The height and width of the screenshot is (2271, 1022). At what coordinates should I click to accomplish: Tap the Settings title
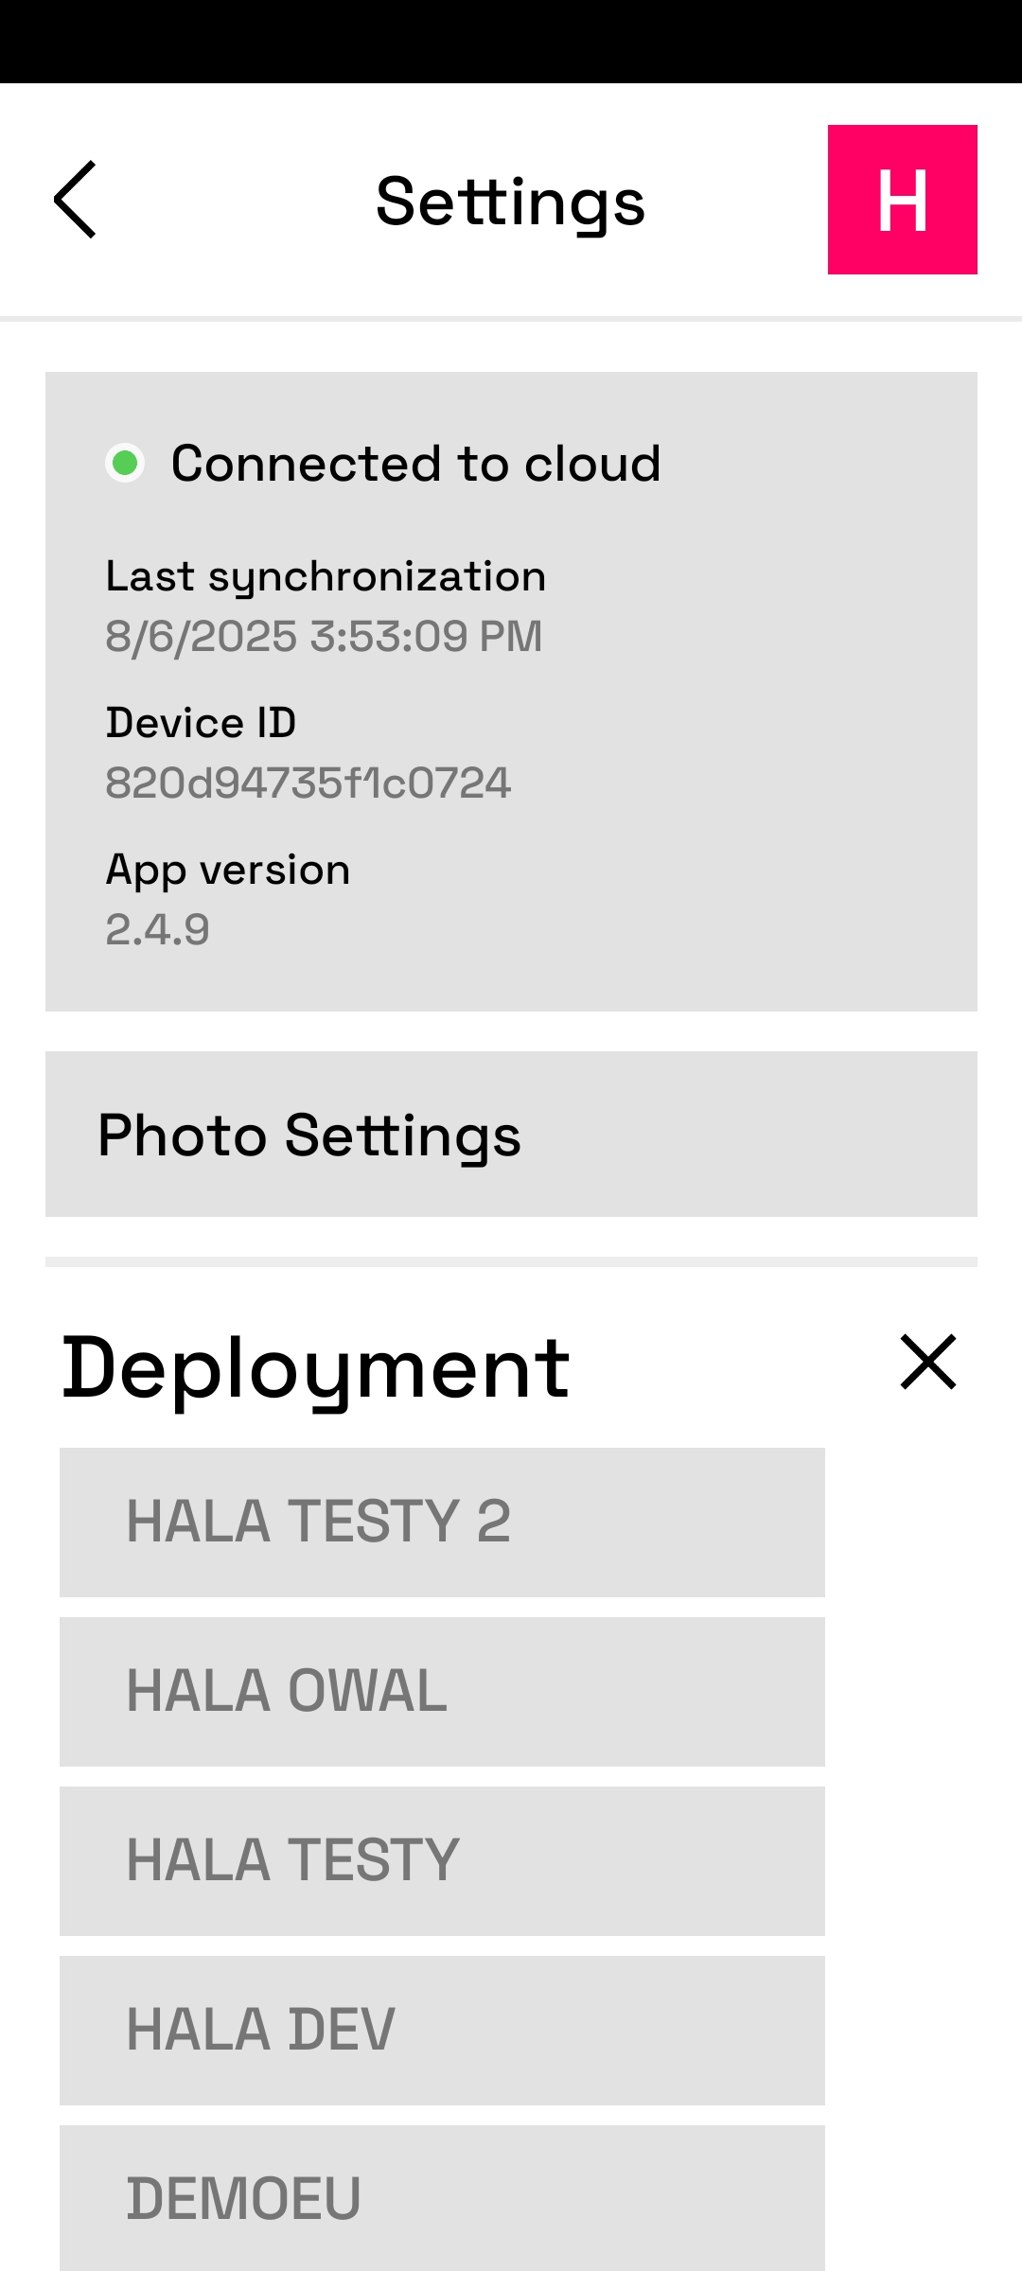coord(511,200)
